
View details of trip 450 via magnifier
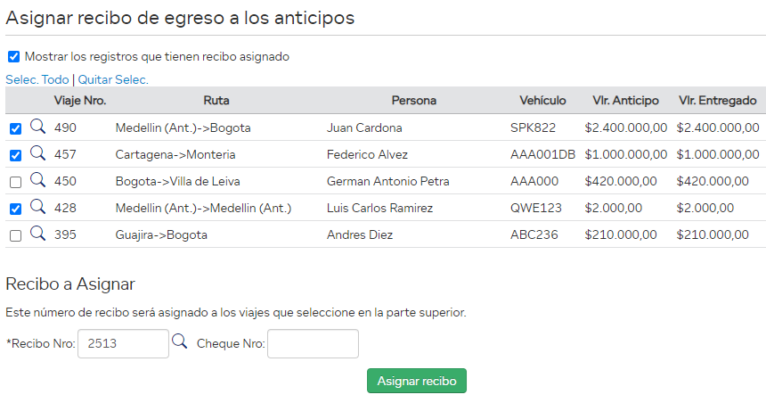tap(37, 180)
